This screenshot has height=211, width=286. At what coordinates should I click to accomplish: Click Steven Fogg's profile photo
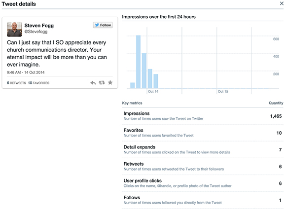pyautogui.click(x=14, y=29)
